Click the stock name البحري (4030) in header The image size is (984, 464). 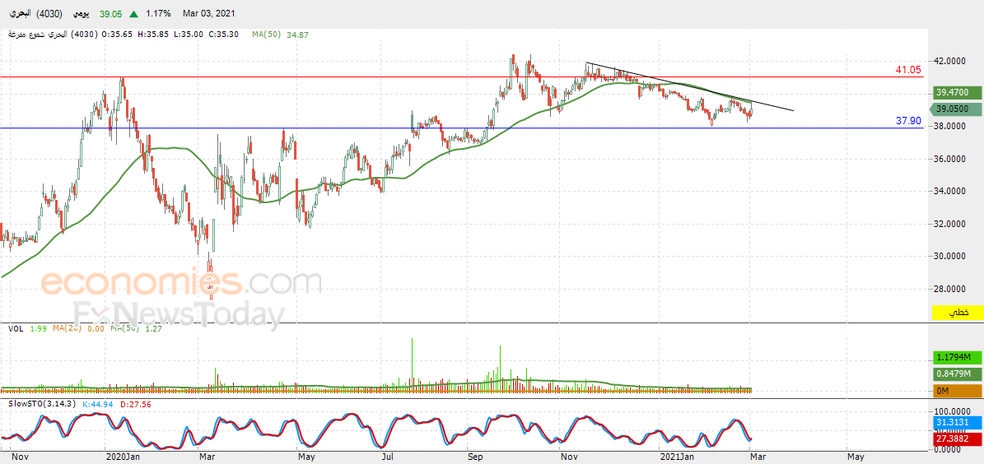pos(35,13)
